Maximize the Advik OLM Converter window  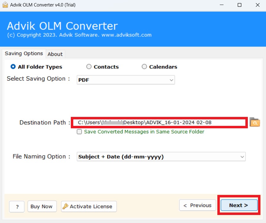coord(239,5)
